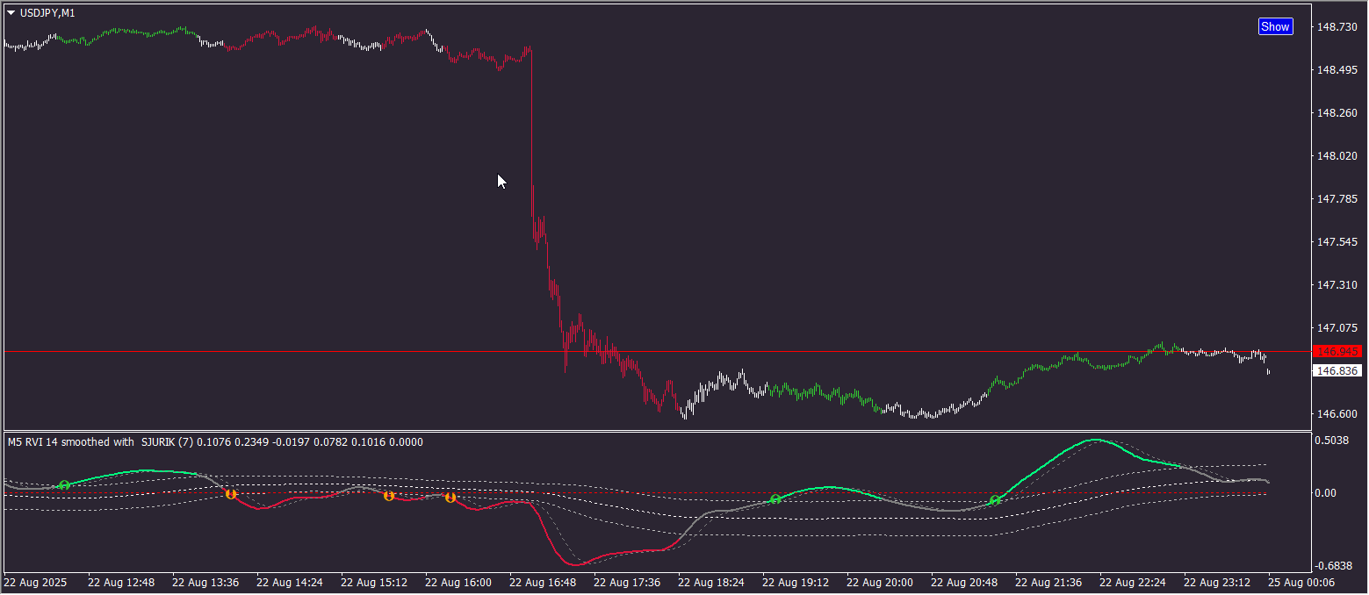Click the 22 Aug 16:48 time axis label
Image resolution: width=1369 pixels, height=595 pixels.
click(x=543, y=582)
